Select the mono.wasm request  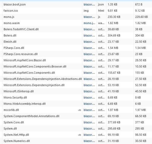(12, 23)
